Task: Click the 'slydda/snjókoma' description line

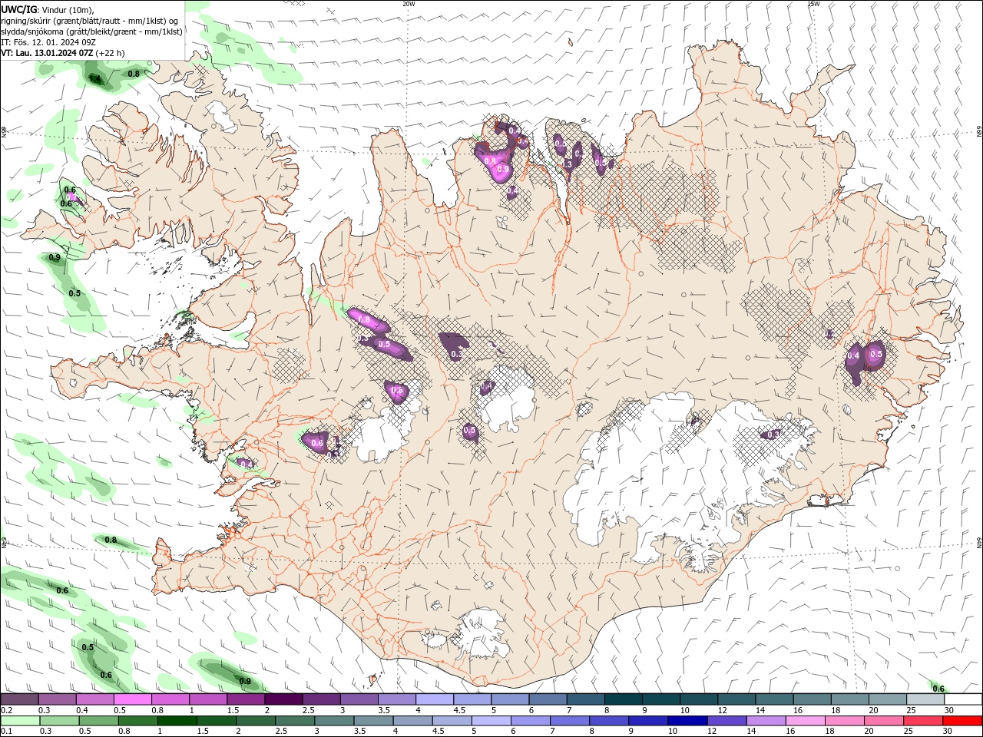Action: [x=91, y=31]
